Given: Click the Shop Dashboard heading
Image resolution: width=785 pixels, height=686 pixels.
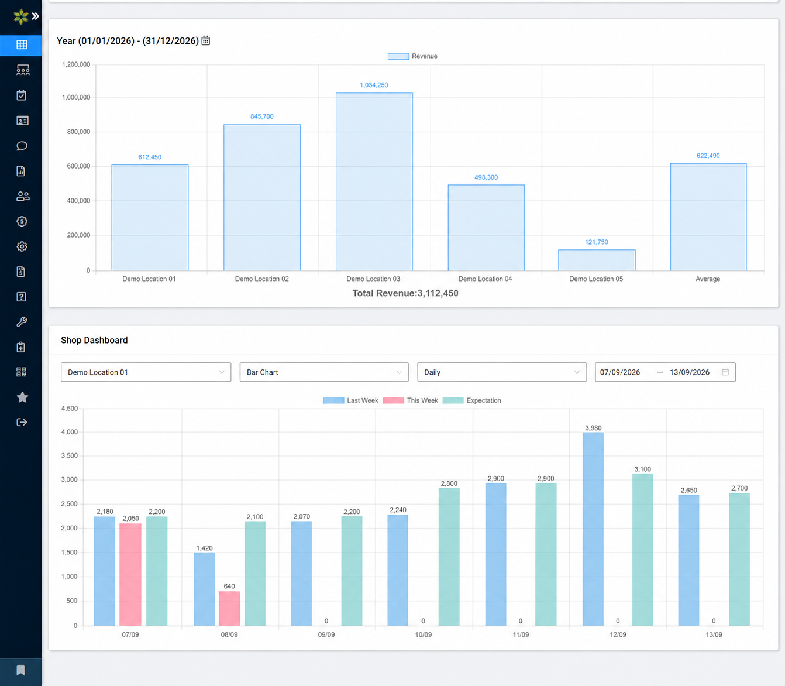Looking at the screenshot, I should pyautogui.click(x=94, y=340).
